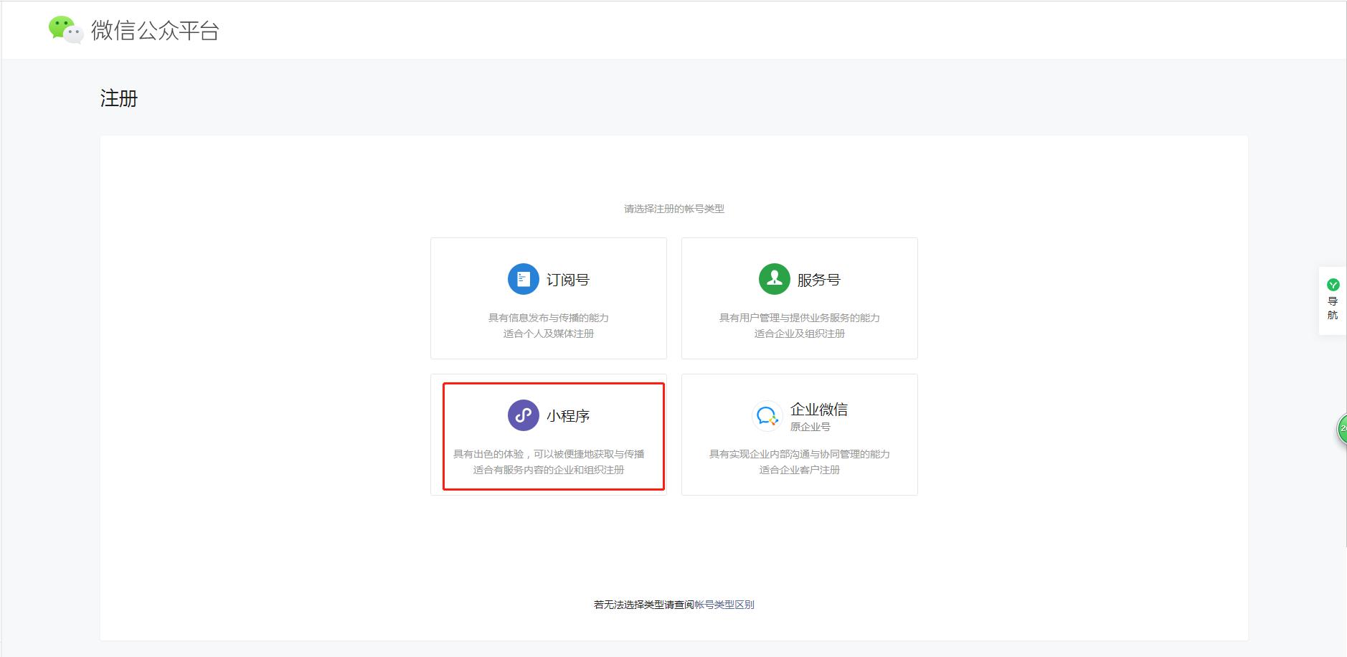Choose the 服务号 account type card
The image size is (1347, 657).
point(799,298)
